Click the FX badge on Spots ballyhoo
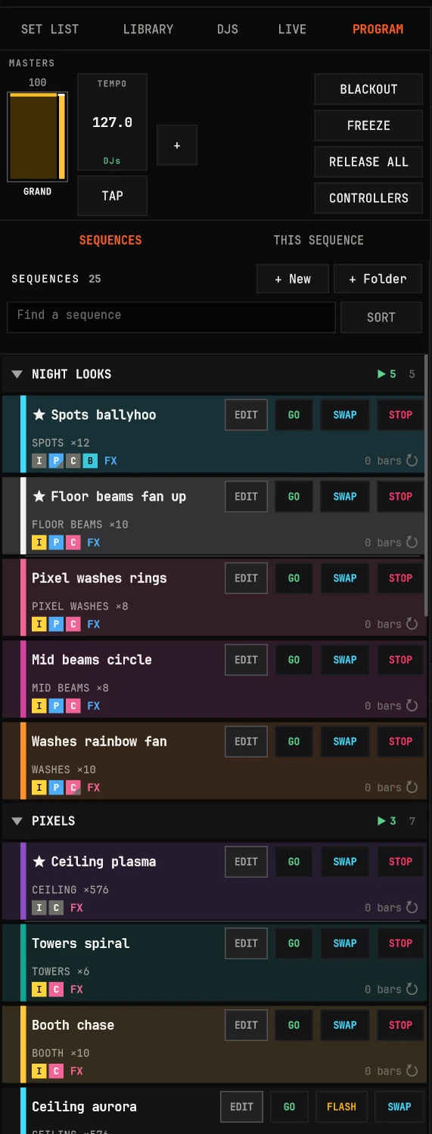 click(x=110, y=461)
